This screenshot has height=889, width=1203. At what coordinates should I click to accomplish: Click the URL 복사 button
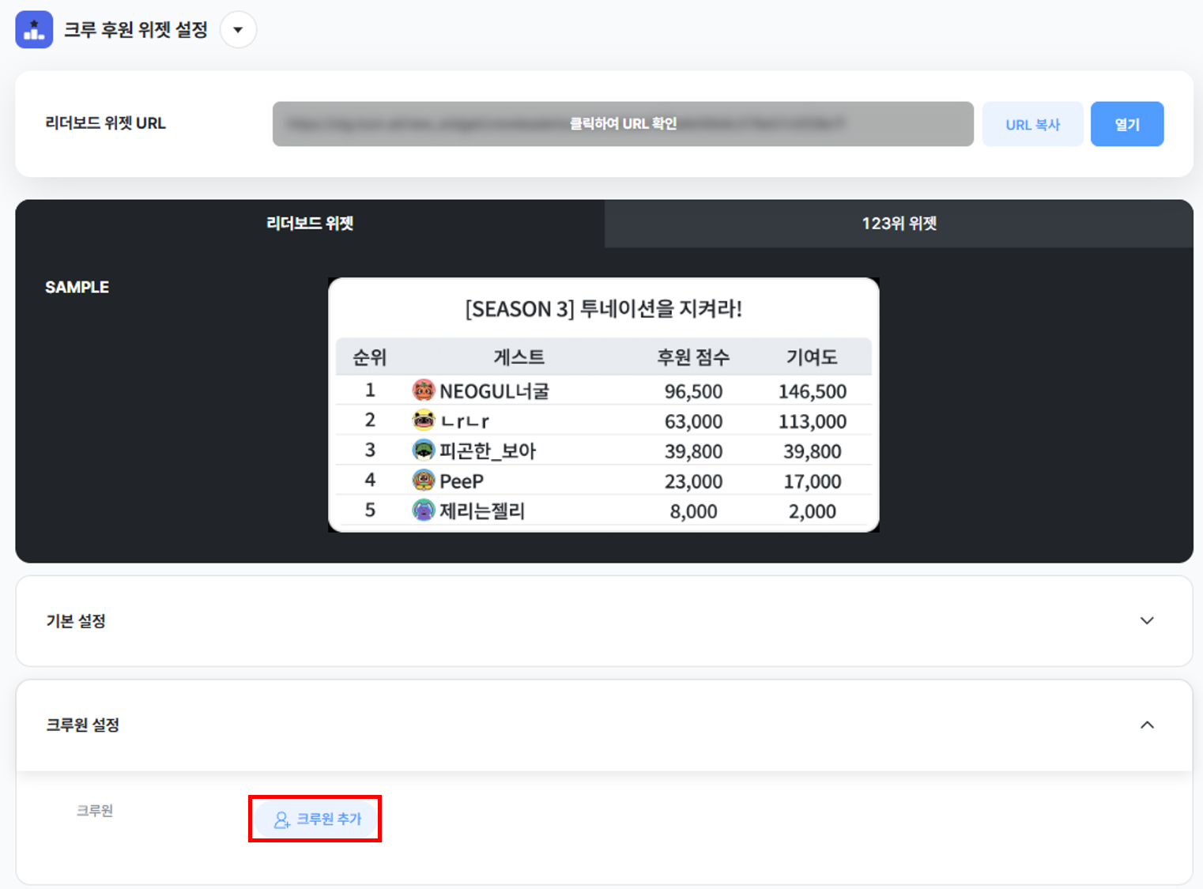click(1032, 123)
